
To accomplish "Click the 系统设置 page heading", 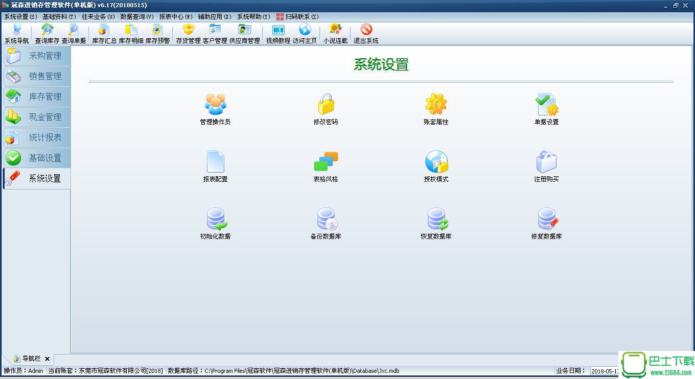I will (x=381, y=64).
